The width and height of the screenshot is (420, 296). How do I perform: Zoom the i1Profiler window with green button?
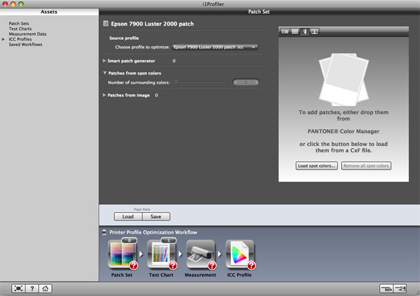[x=21, y=4]
